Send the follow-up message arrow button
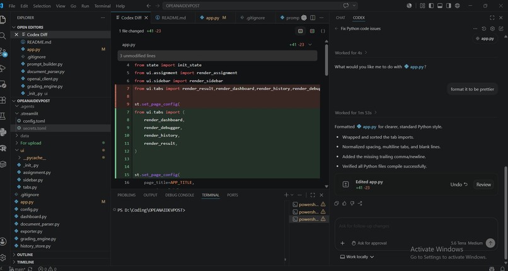 coord(490,243)
